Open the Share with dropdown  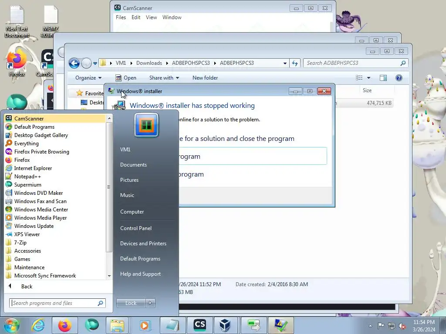pyautogui.click(x=164, y=78)
